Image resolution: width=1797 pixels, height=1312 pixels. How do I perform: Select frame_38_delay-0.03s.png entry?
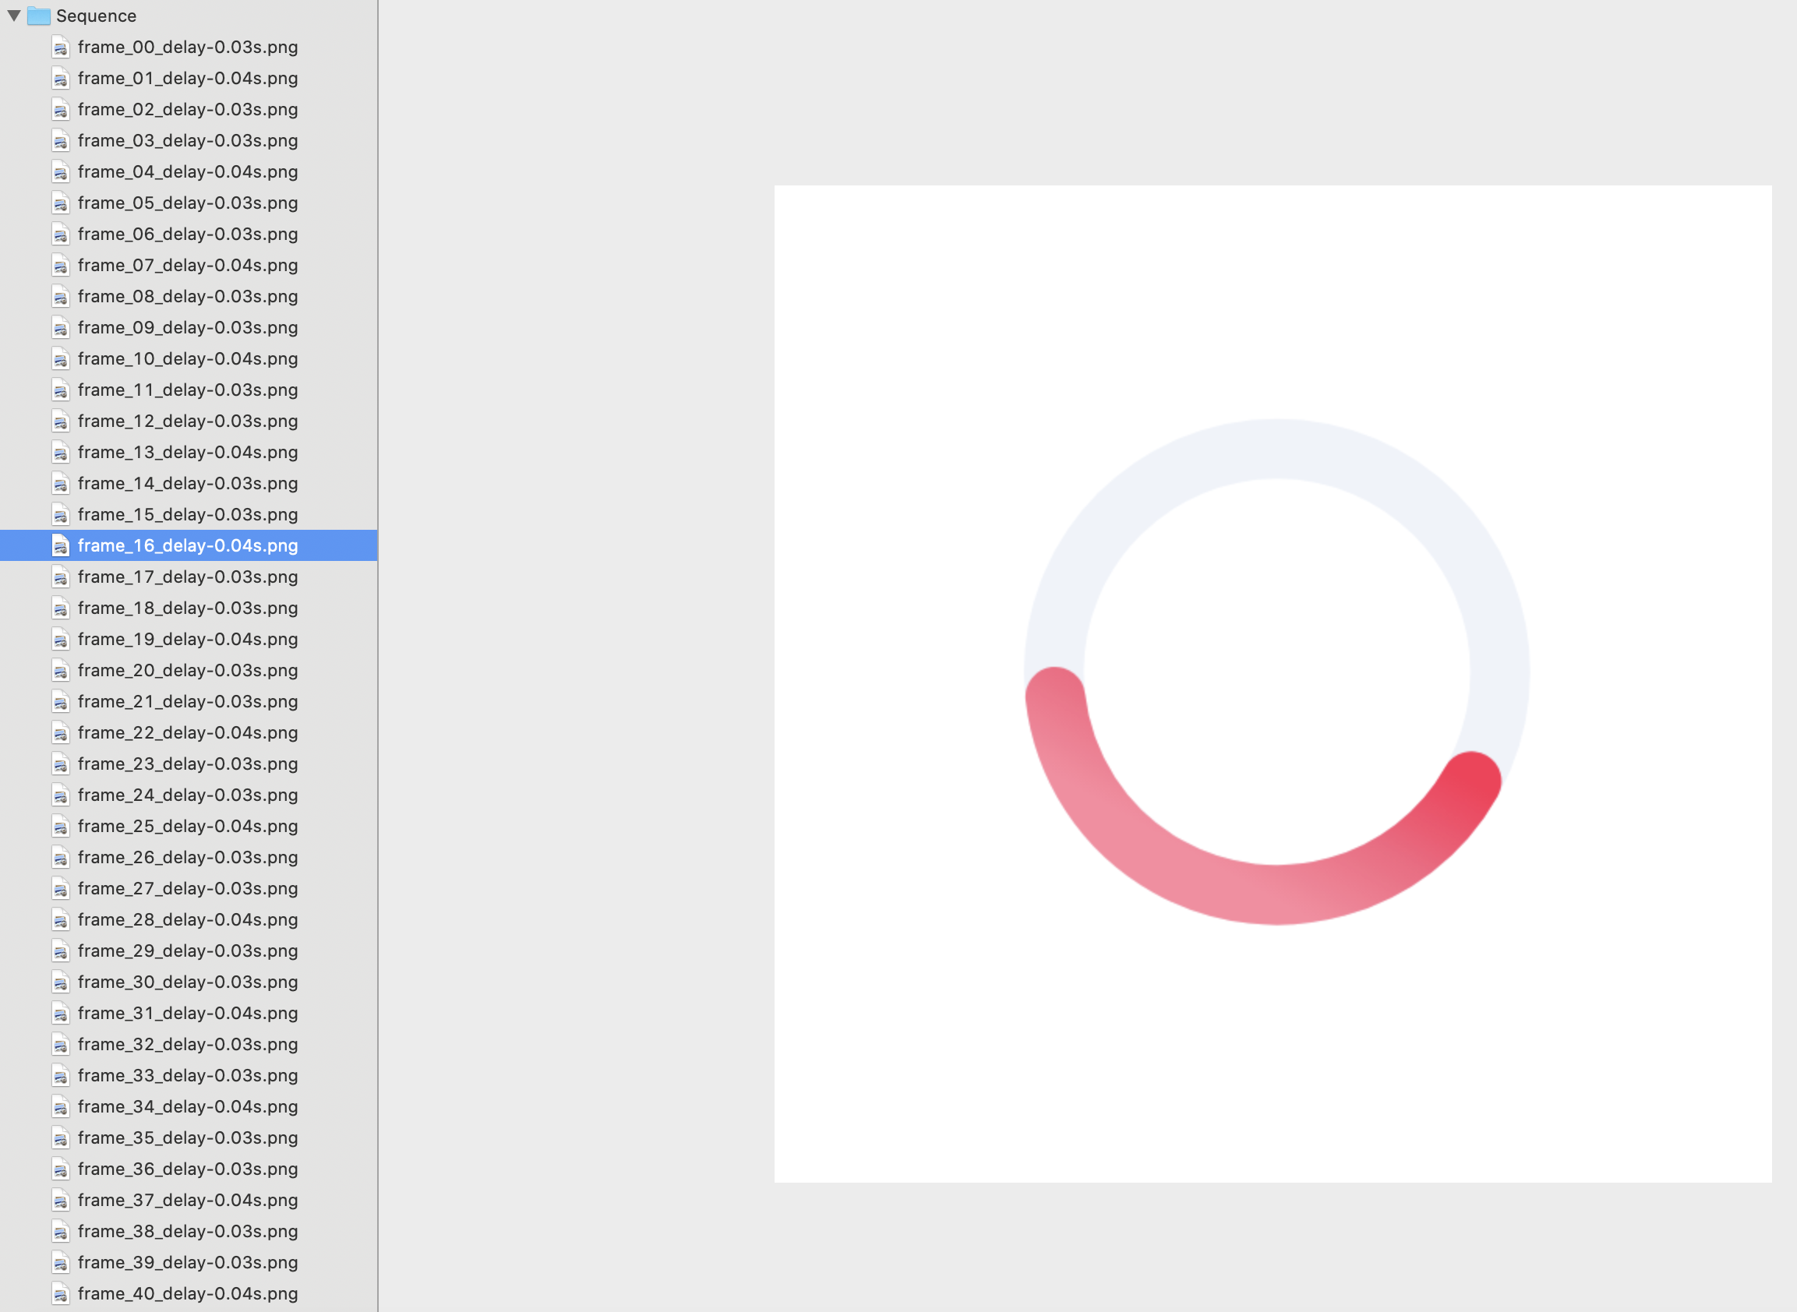[188, 1231]
